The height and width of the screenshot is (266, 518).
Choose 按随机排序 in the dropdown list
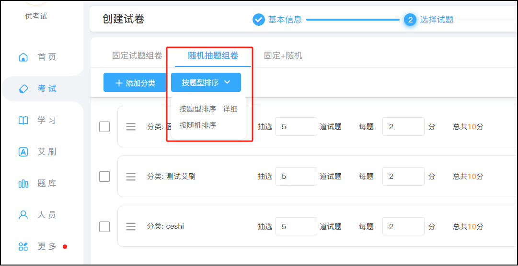pyautogui.click(x=197, y=125)
